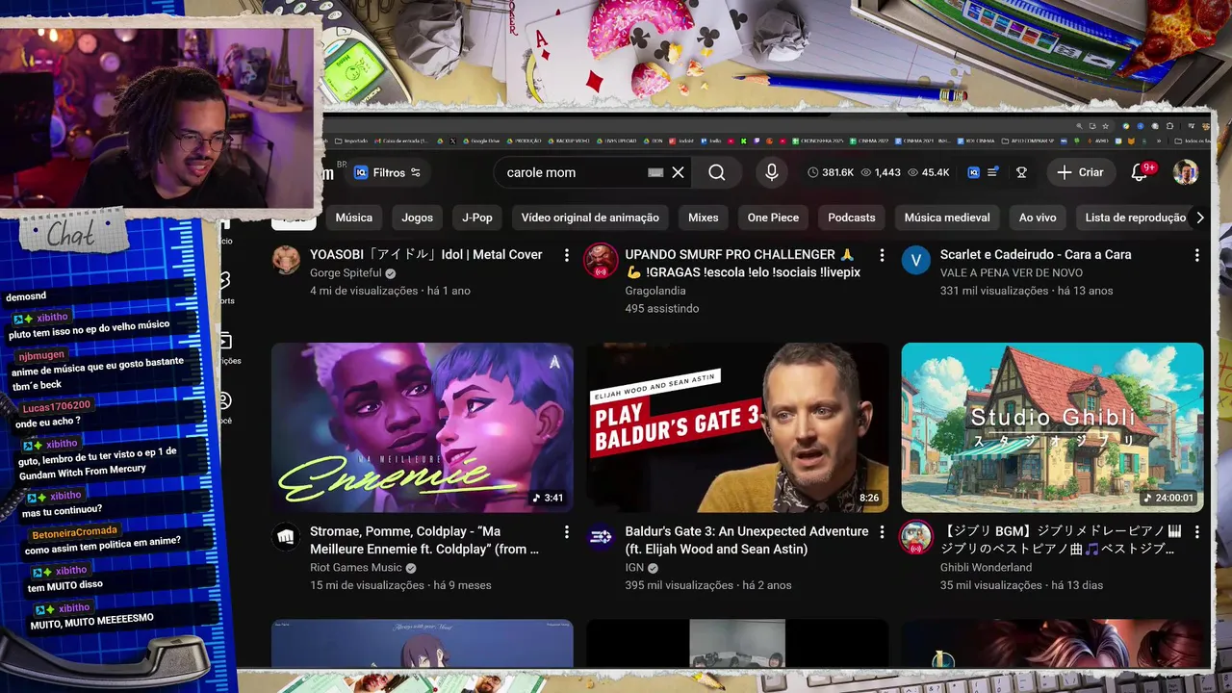Select the Mixes filter chip
This screenshot has width=1232, height=693.
pyautogui.click(x=703, y=218)
